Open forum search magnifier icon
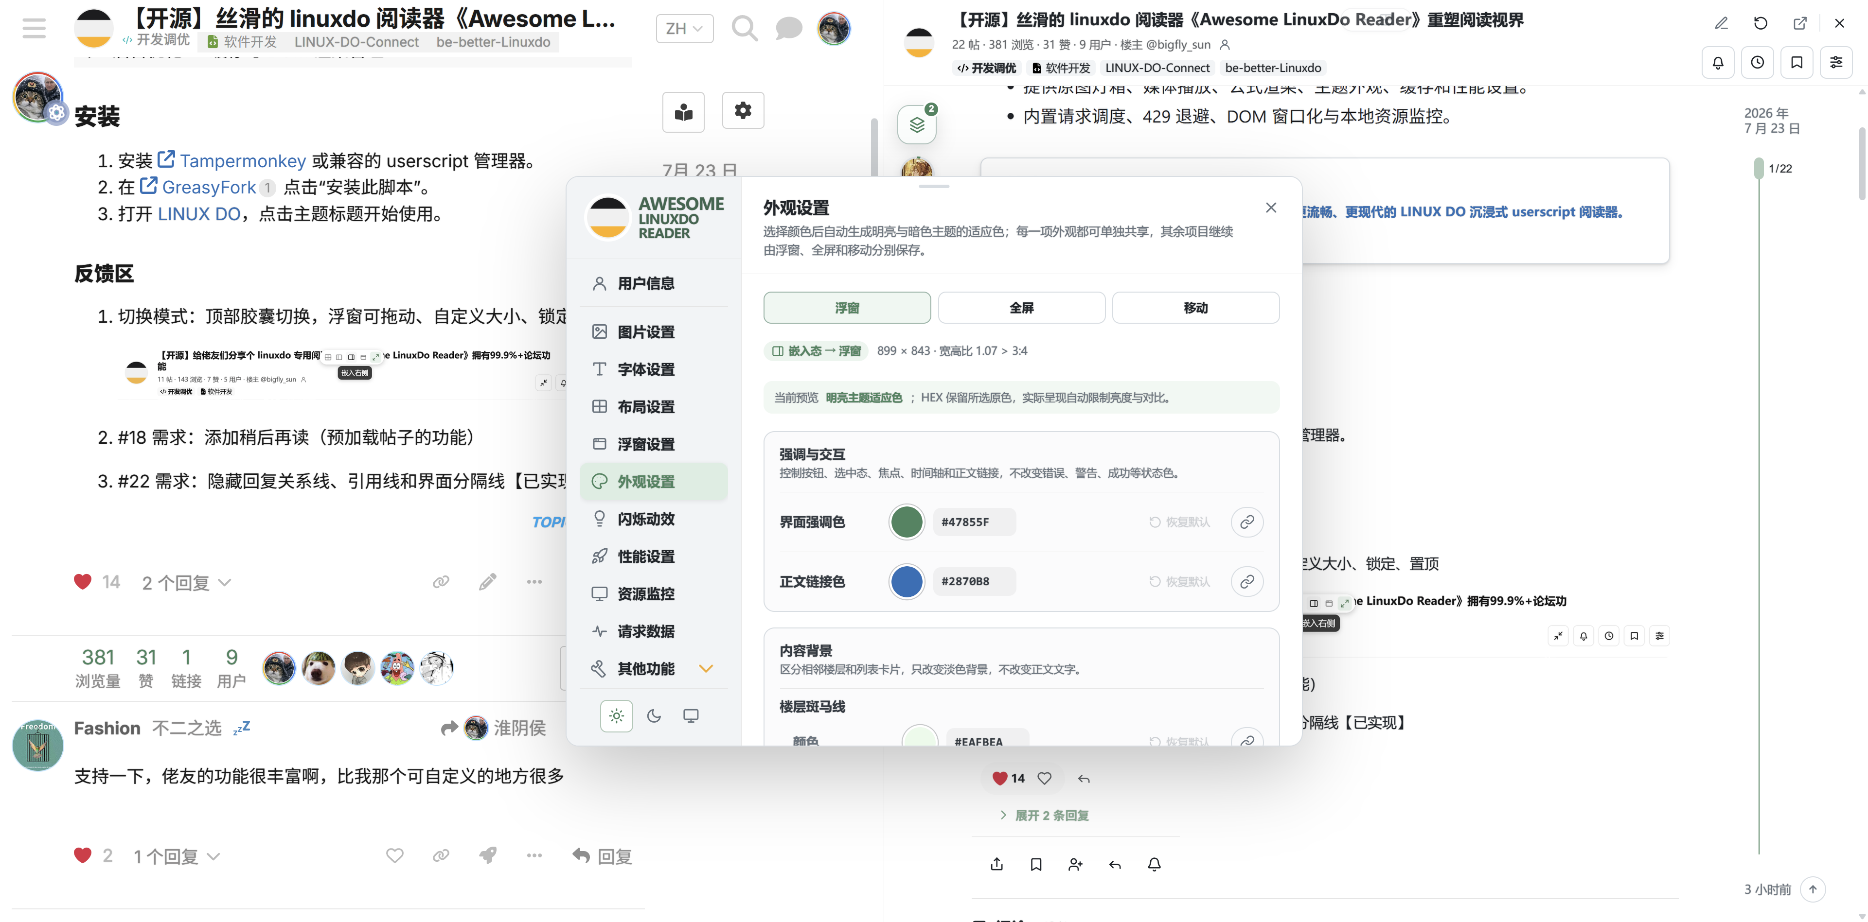Viewport: 1868px width, 922px height. tap(744, 28)
